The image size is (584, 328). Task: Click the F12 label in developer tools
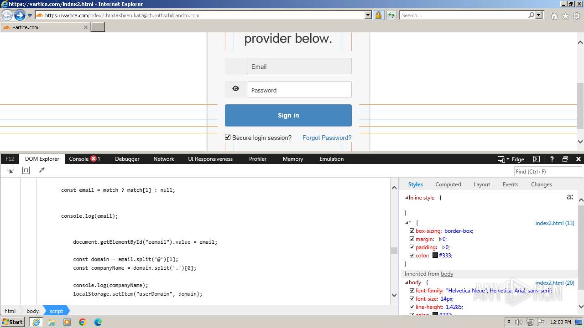(x=10, y=159)
